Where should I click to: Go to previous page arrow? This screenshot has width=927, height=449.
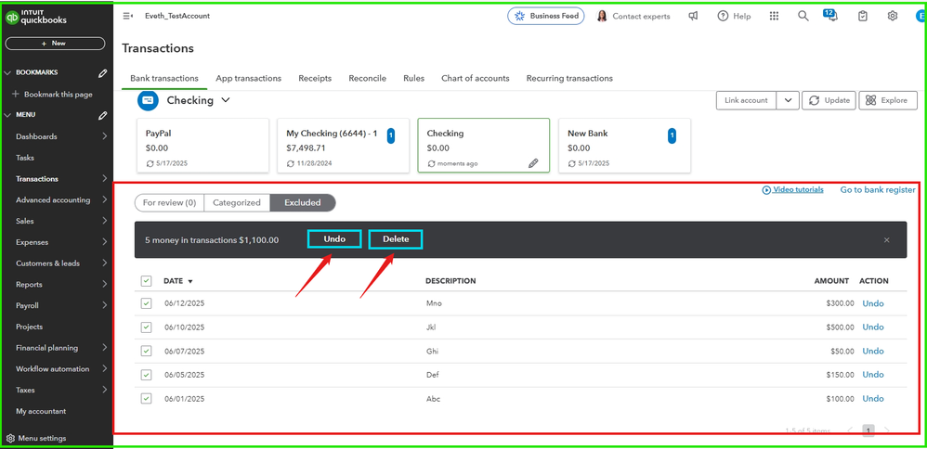point(850,430)
